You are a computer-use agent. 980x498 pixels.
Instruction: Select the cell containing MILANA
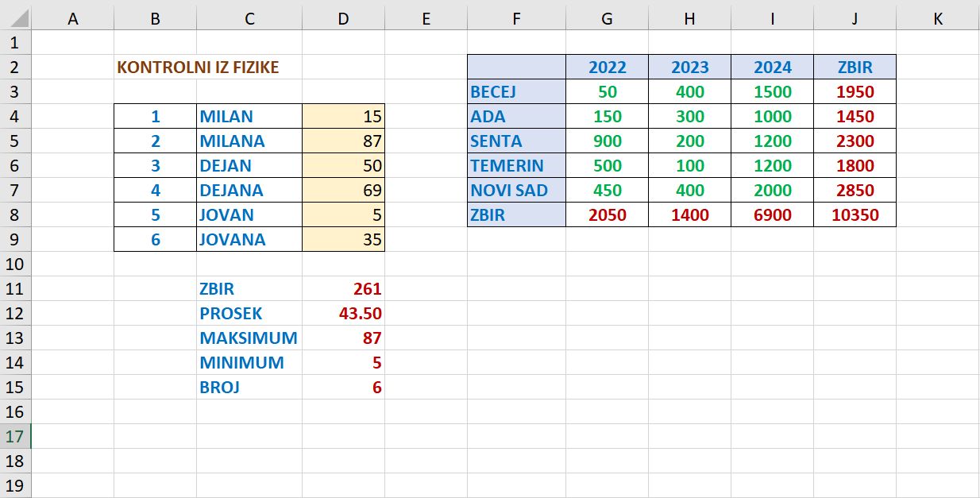click(249, 141)
